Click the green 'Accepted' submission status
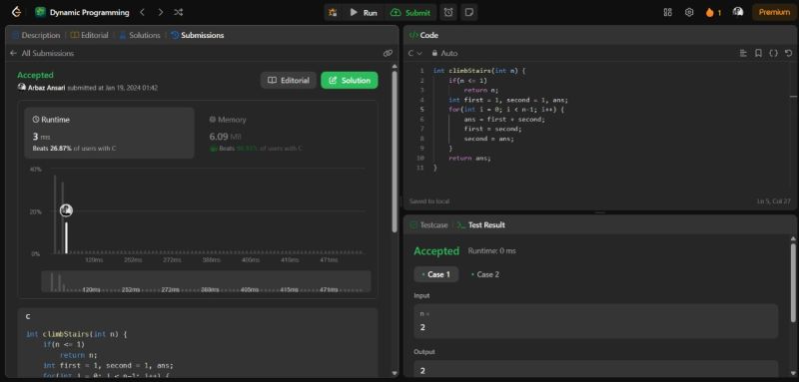 (x=35, y=75)
